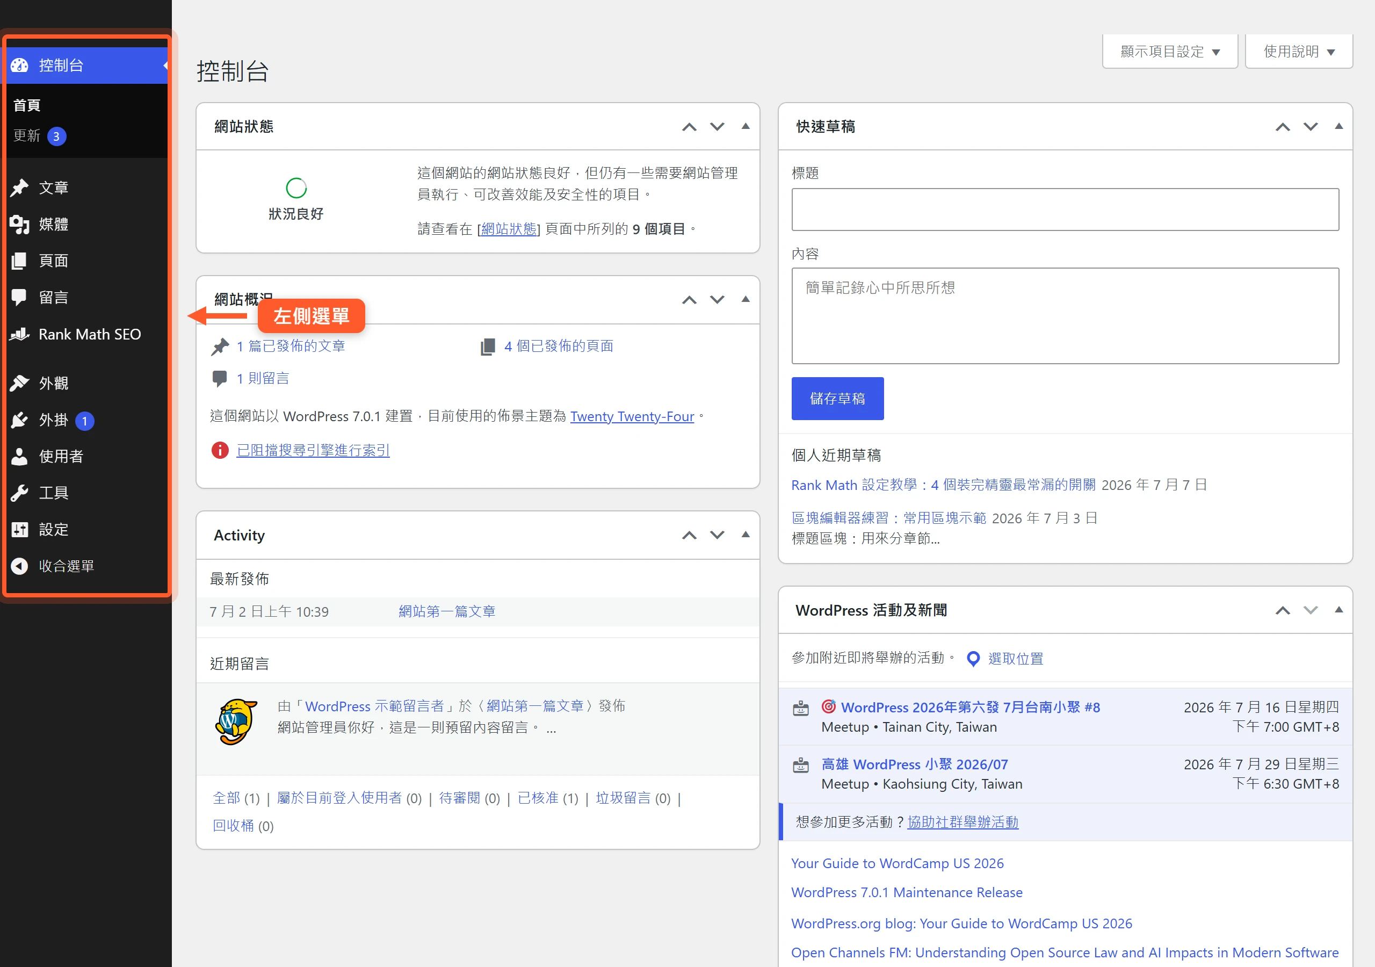Expand the 顯示項目設定 screen options dropdown
This screenshot has width=1375, height=967.
[x=1170, y=52]
